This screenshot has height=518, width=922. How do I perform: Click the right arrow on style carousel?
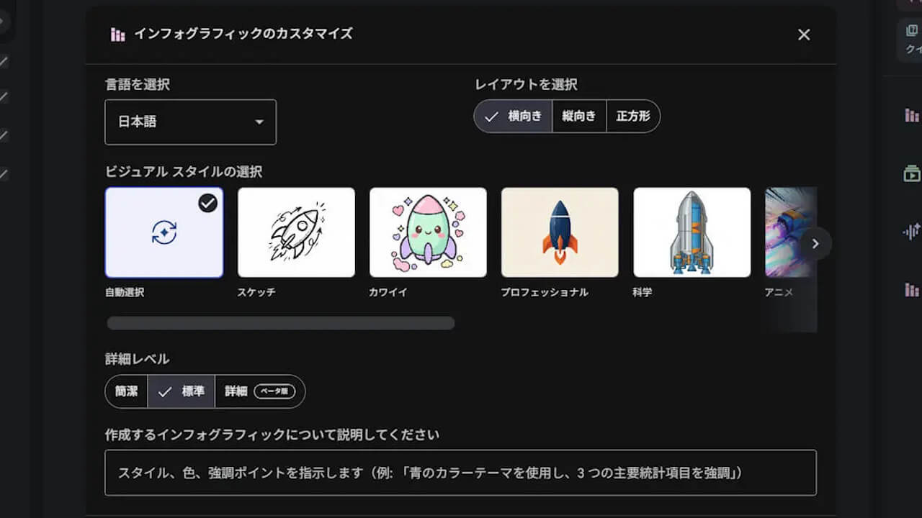tap(815, 243)
